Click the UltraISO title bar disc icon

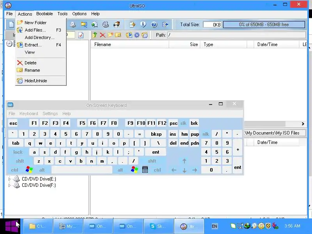[x=8, y=5]
